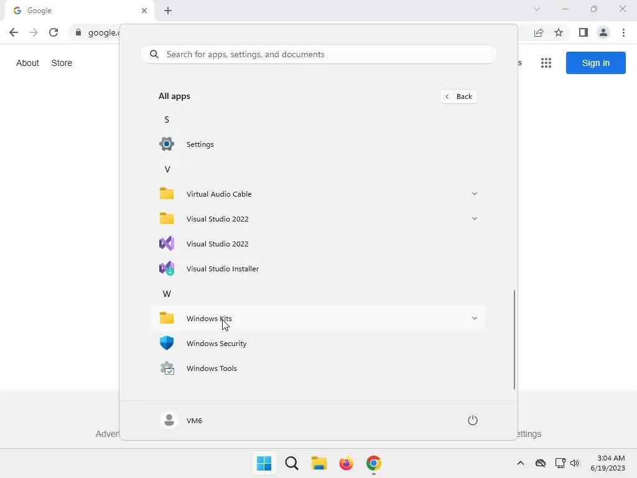Click the Visual Studio Installer text label
The width and height of the screenshot is (637, 478).
223,269
